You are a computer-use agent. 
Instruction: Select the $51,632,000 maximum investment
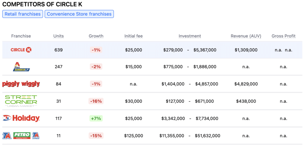point(208,136)
